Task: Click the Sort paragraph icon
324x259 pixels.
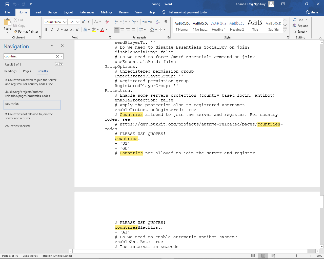Action: tap(158, 22)
